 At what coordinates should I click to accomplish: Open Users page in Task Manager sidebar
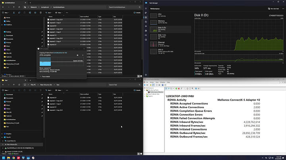(x=146, y=31)
